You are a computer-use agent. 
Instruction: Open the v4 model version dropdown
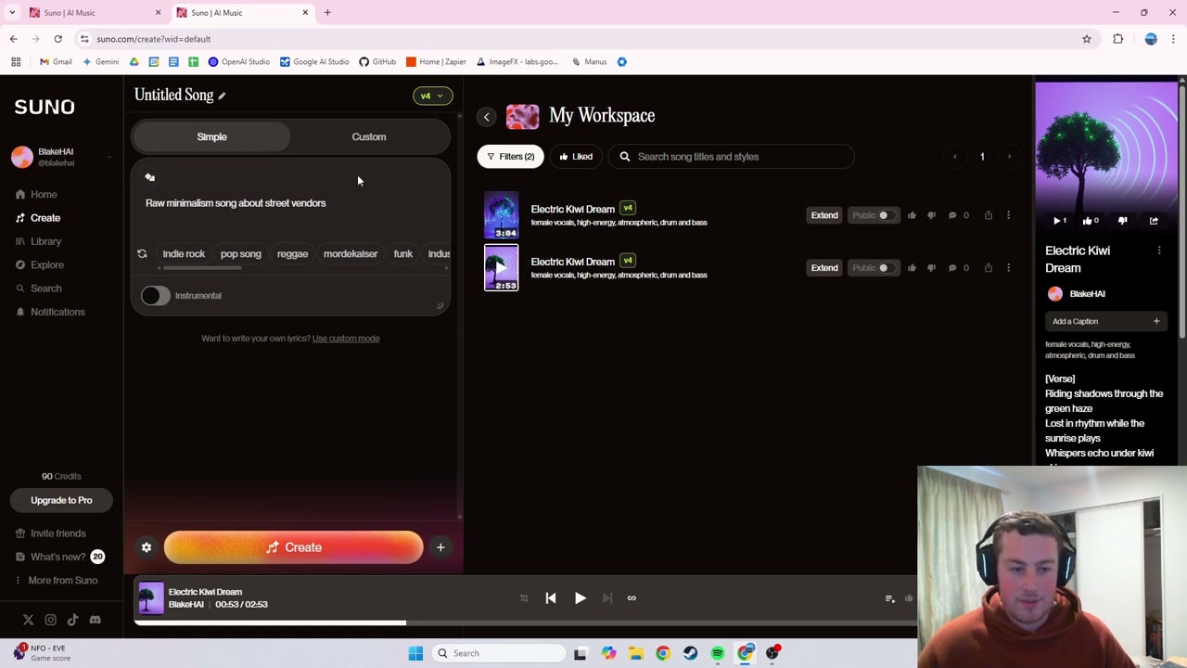click(x=432, y=96)
